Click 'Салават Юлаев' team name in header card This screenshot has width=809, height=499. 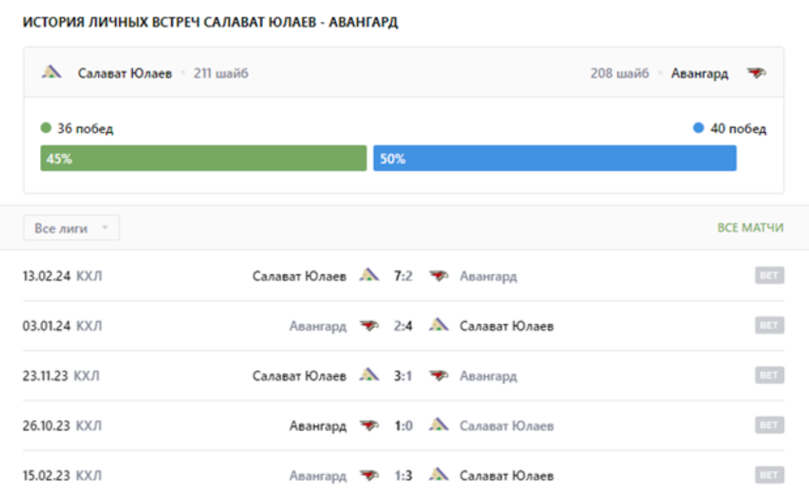(x=125, y=73)
